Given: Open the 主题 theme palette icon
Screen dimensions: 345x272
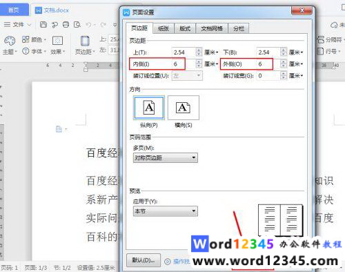Looking at the screenshot, I should [x=10, y=41].
